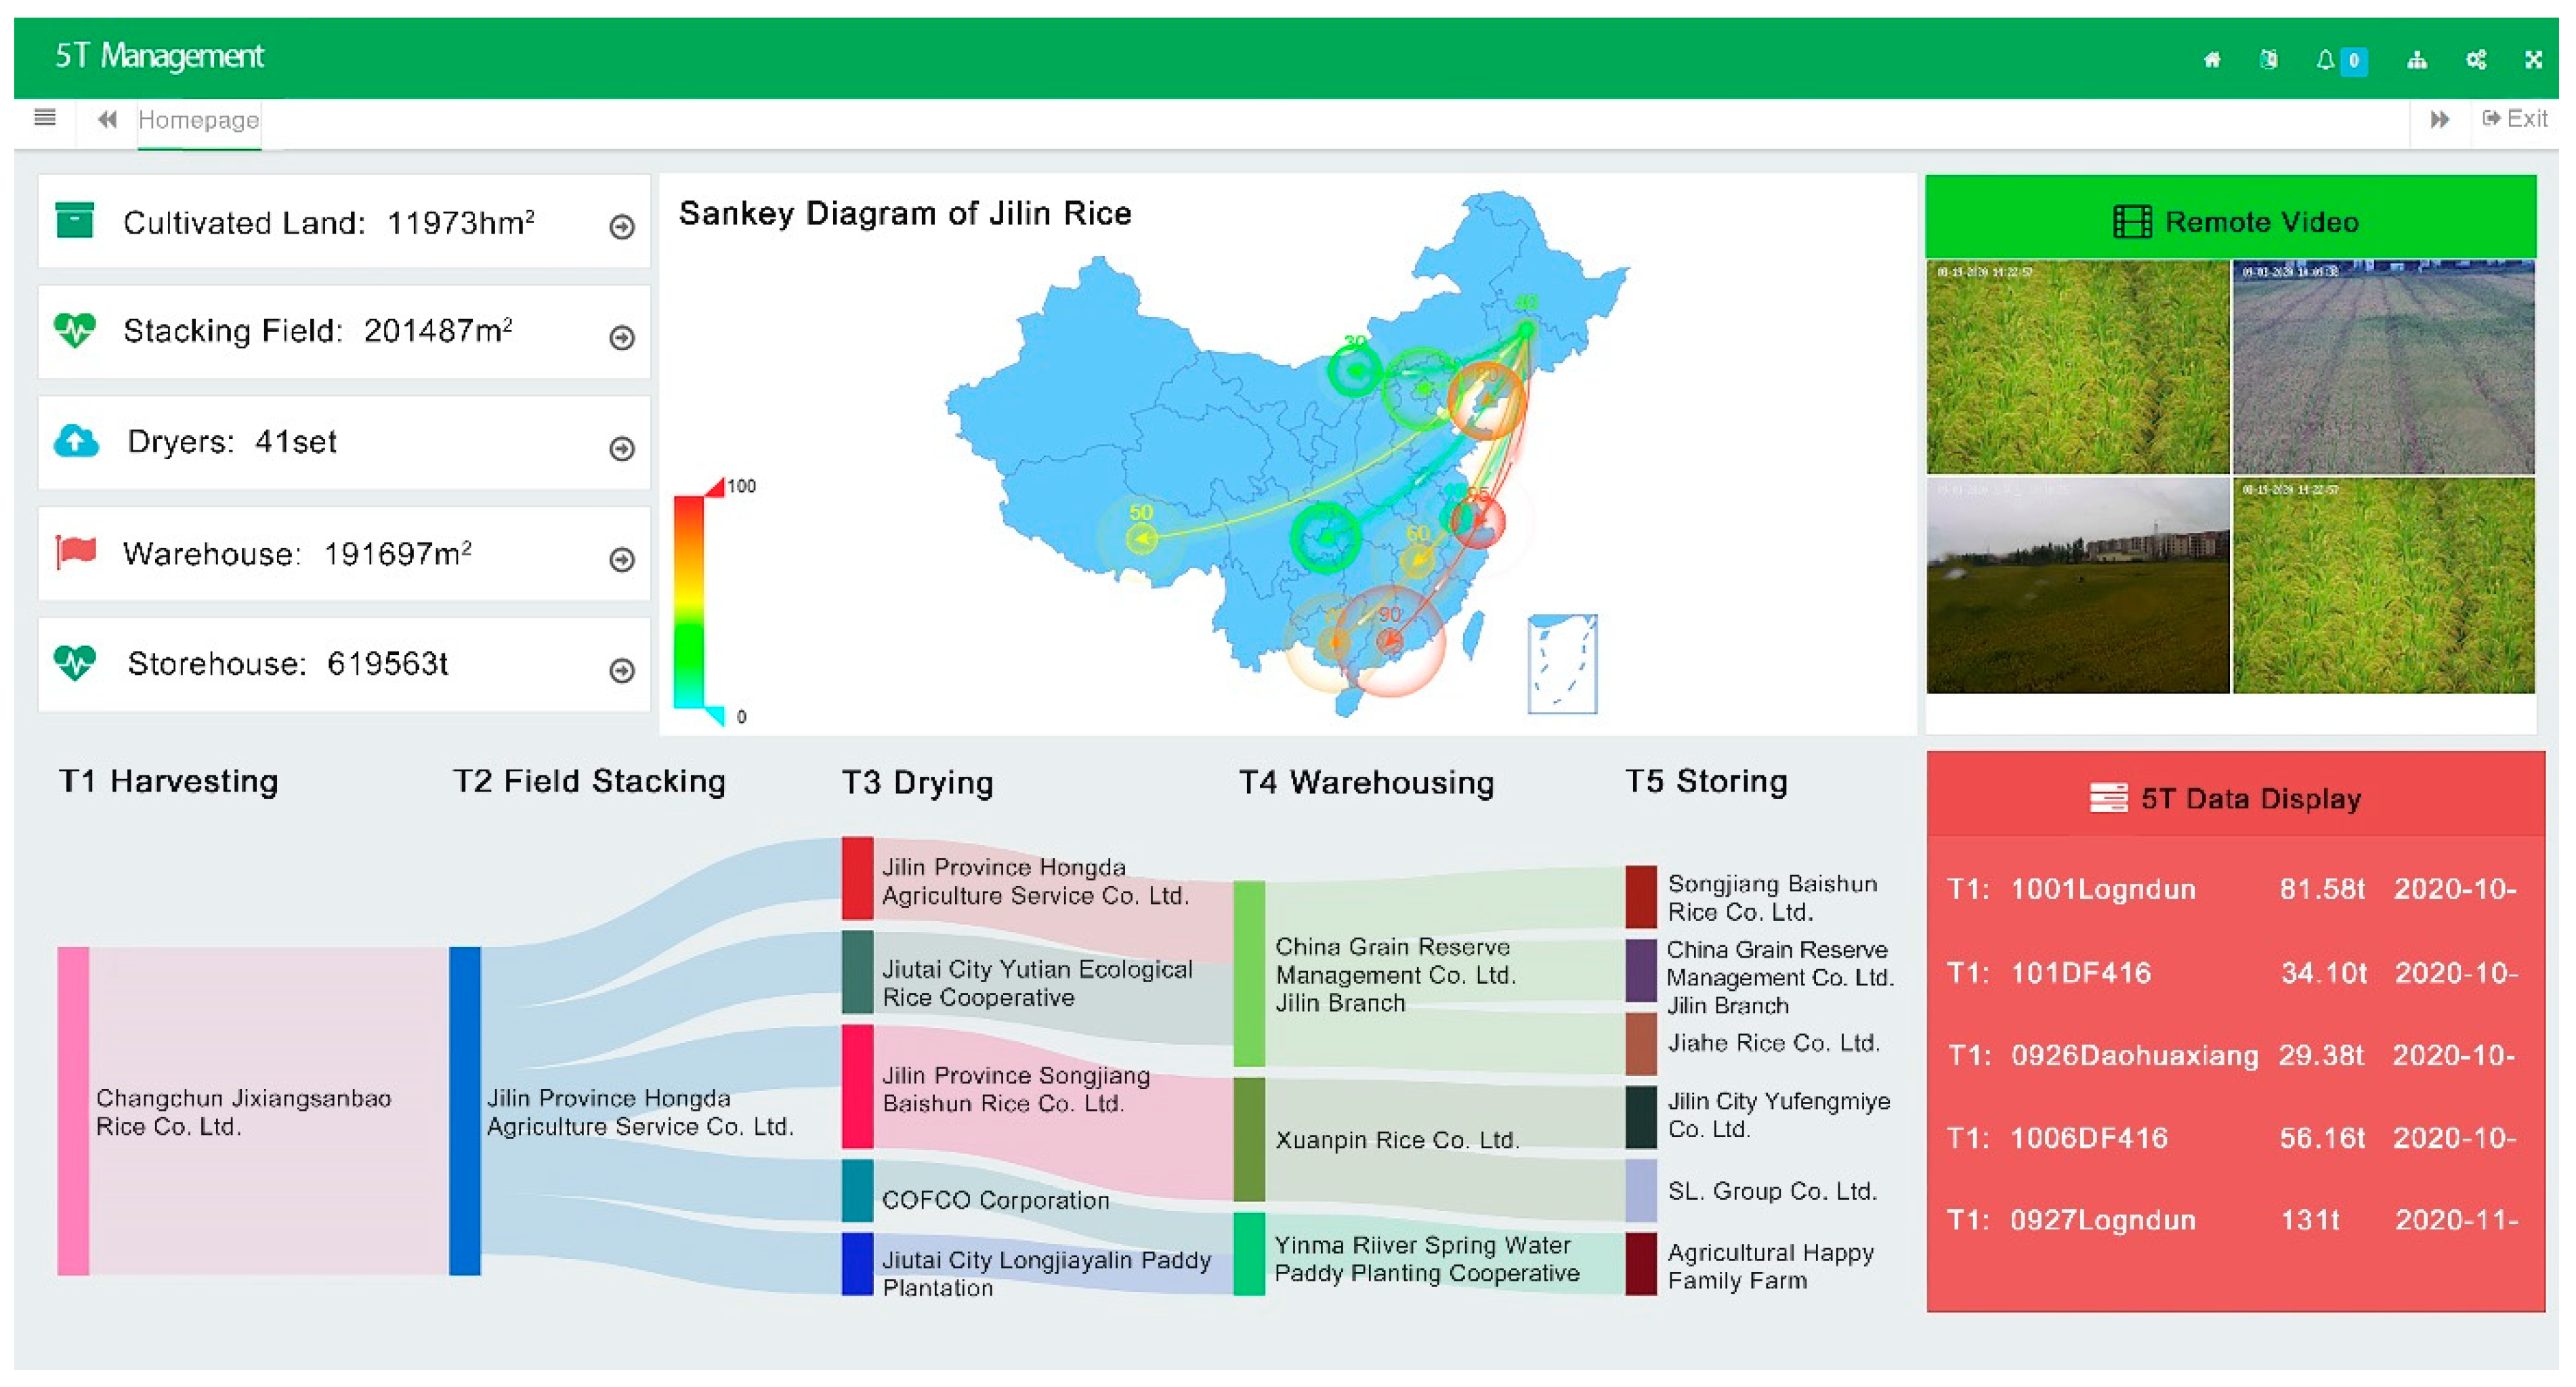Click the 1006DF416 56.16t data row
The height and width of the screenshot is (1387, 2576).
coord(2232,1138)
